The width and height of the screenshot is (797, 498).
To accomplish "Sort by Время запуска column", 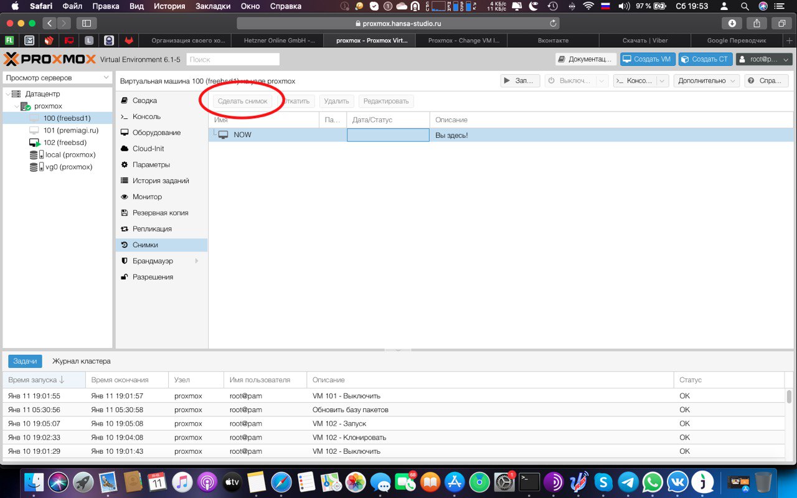I will pos(44,380).
